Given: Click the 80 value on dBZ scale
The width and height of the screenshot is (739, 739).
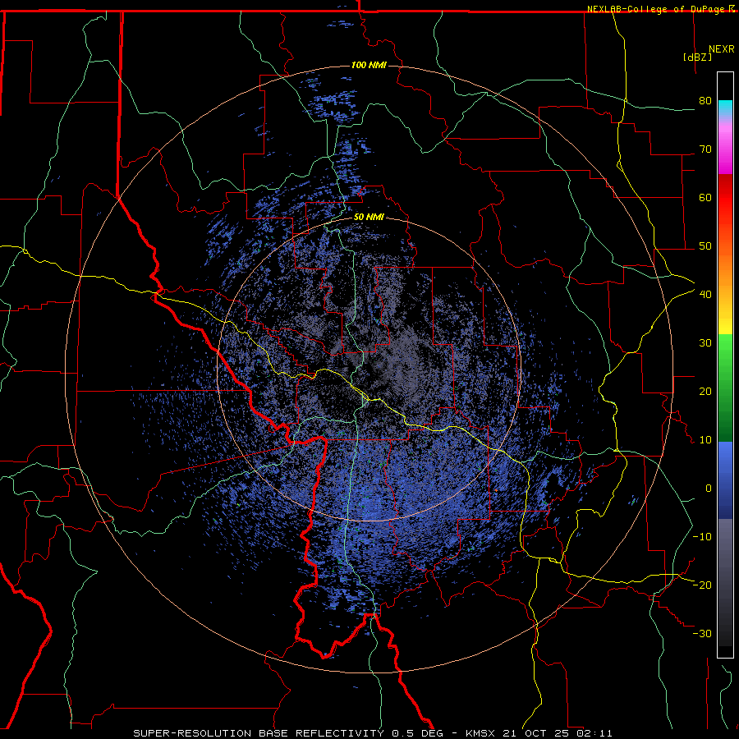Looking at the screenshot, I should [x=705, y=100].
